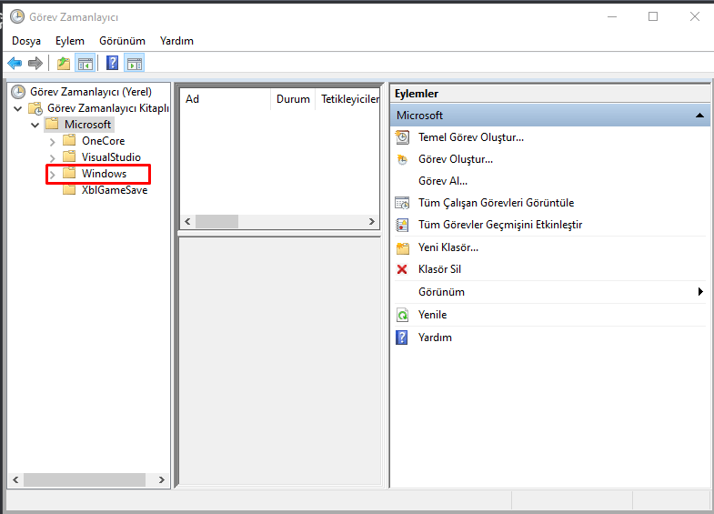Click the Görev Zamanlayıcı Kitaplığı library icon
This screenshot has height=514, width=714.
click(x=35, y=108)
